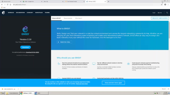This screenshot has width=170, height=95.
Task: Click Login in header
Action: pos(154,13)
